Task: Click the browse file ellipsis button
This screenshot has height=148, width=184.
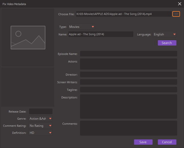Action: click(176, 14)
